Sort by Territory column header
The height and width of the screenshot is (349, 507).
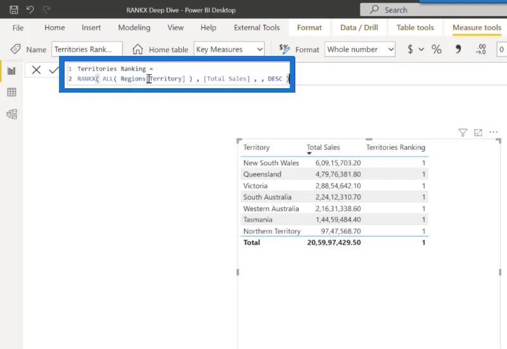pyautogui.click(x=257, y=147)
